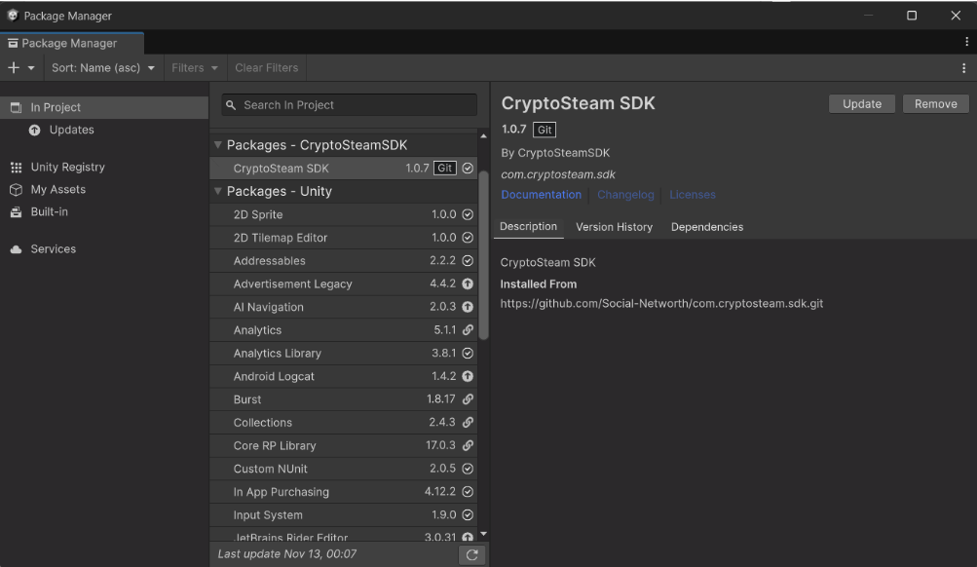Viewport: 977px width, 567px height.
Task: Collapse the Packages - Unity group
Action: pyautogui.click(x=218, y=191)
